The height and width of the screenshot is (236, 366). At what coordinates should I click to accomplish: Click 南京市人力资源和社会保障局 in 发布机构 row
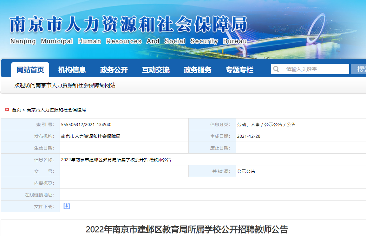pyautogui.click(x=91, y=136)
